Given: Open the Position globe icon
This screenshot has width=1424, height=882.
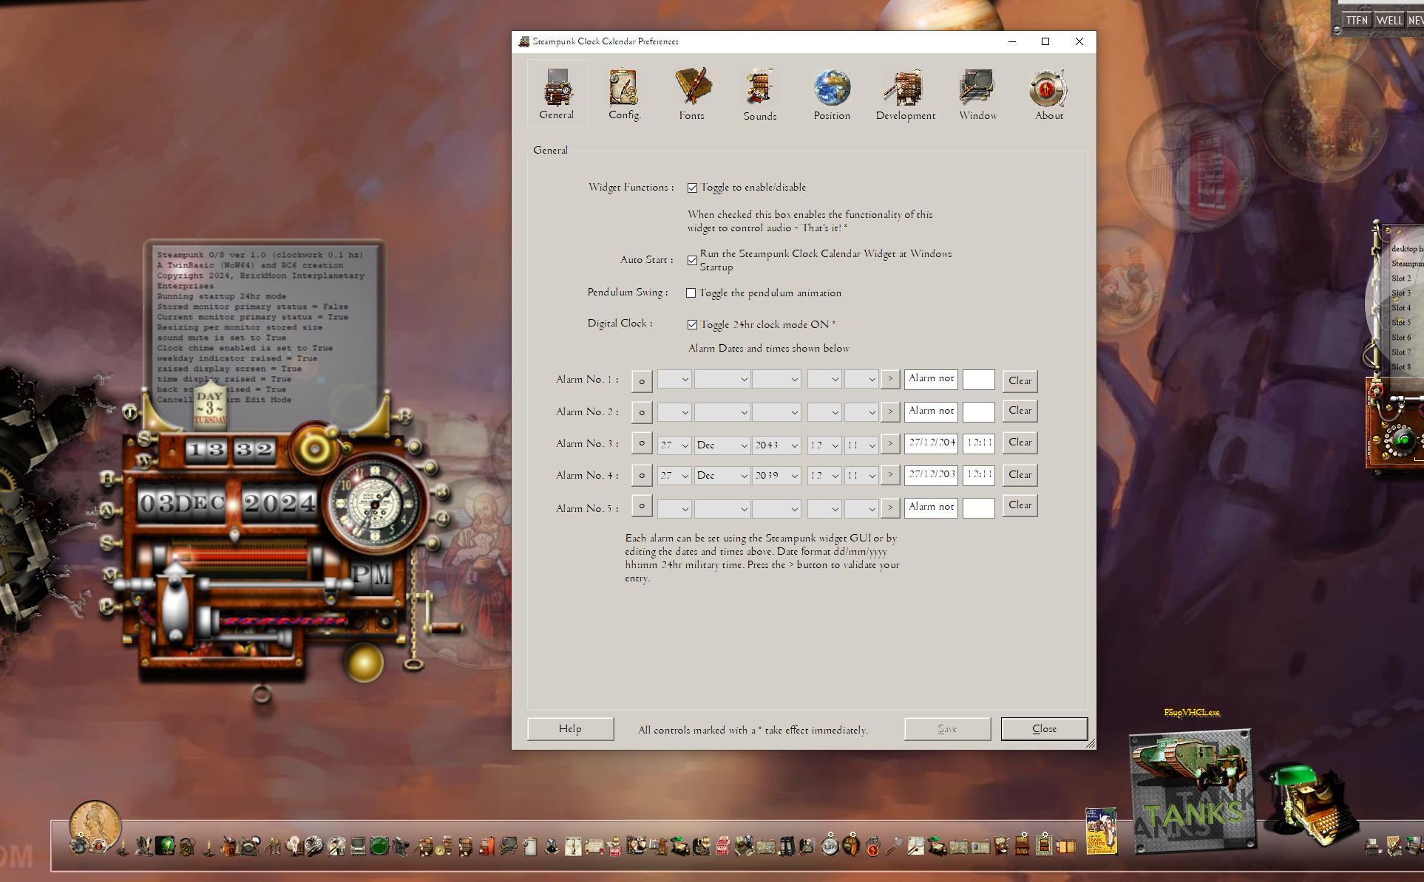Looking at the screenshot, I should pos(832,93).
